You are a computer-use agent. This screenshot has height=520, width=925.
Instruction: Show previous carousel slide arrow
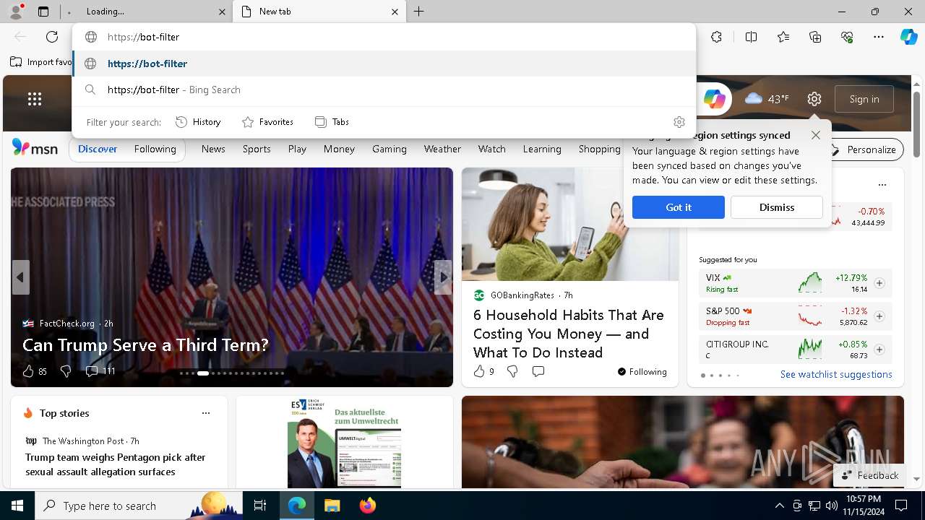tap(20, 277)
